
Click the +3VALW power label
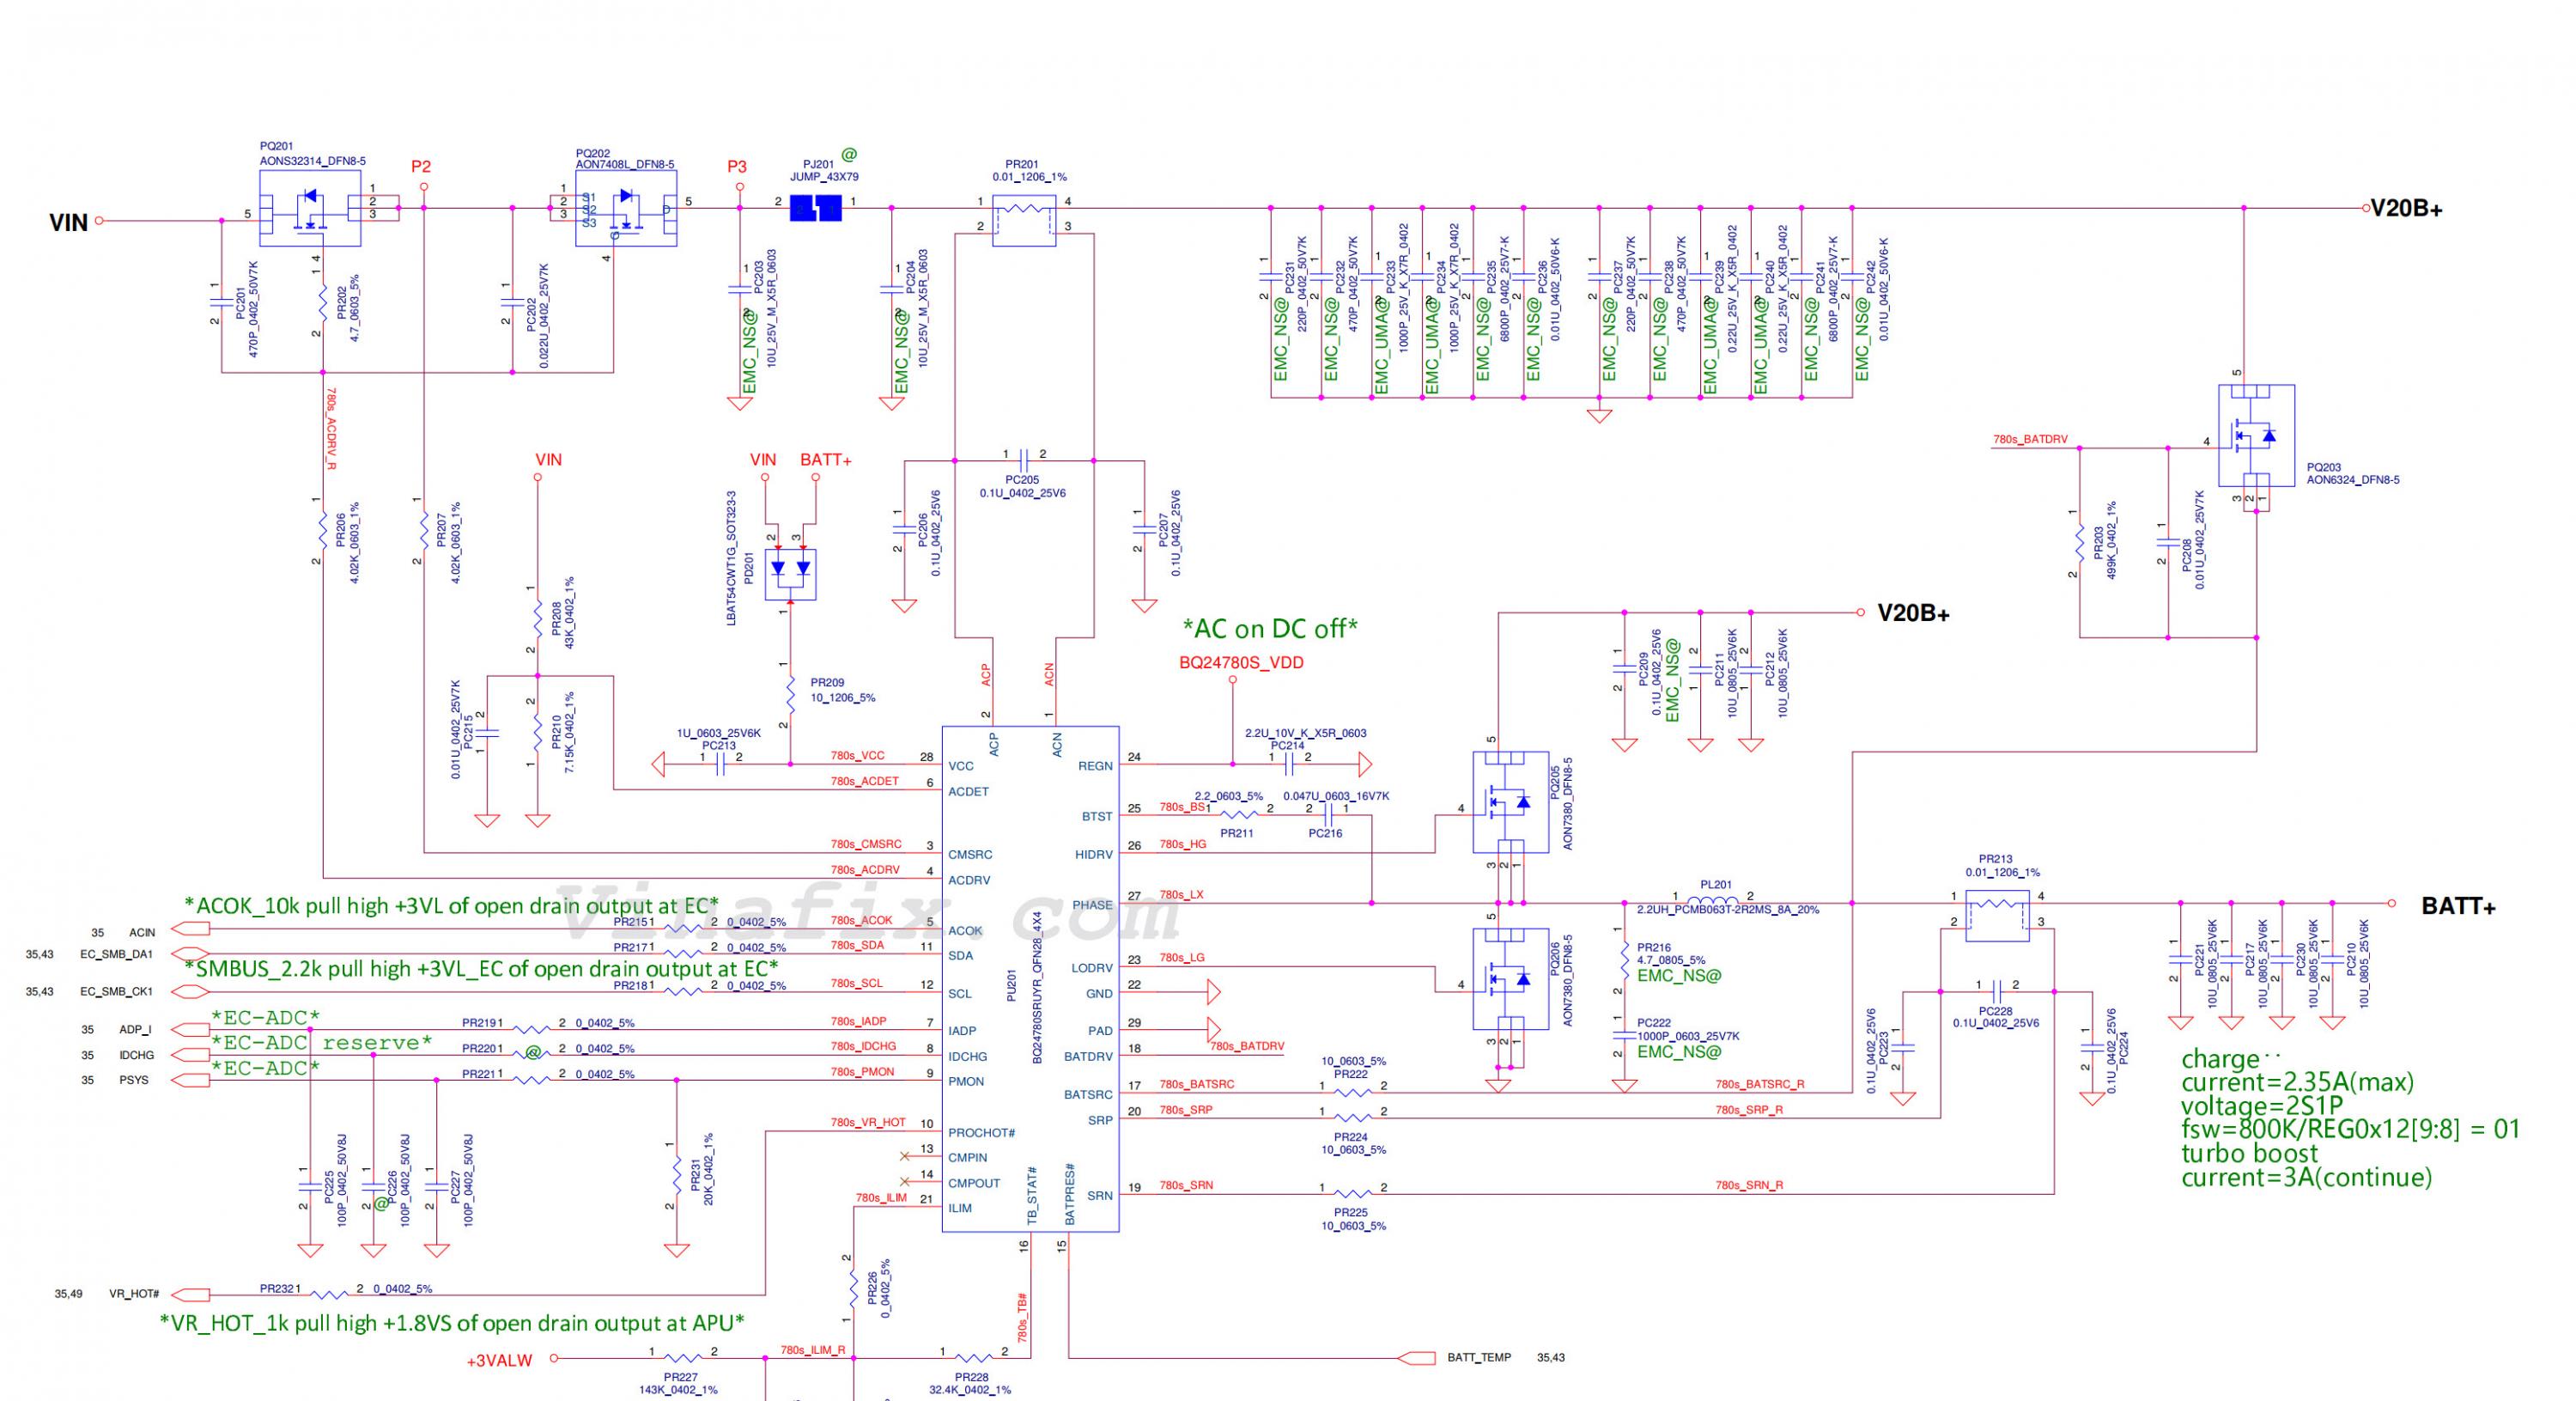tap(500, 1360)
